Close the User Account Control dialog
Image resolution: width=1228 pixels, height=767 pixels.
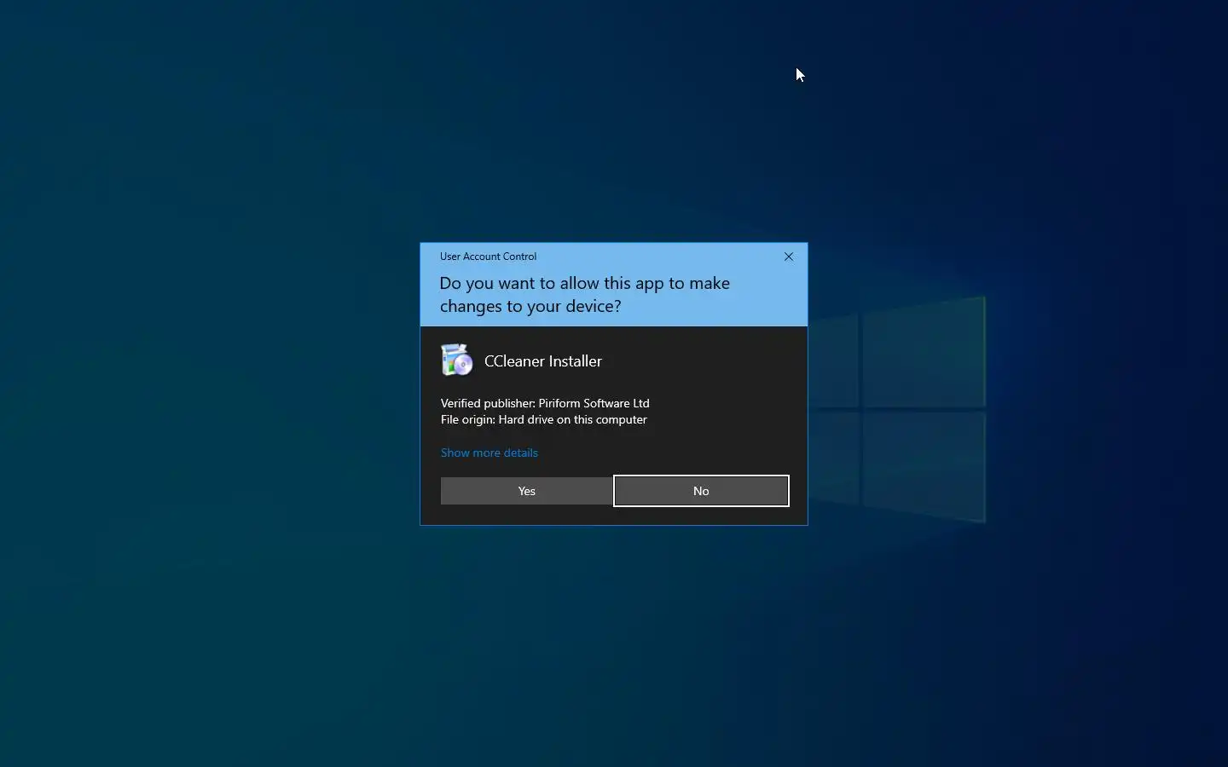pyautogui.click(x=789, y=257)
